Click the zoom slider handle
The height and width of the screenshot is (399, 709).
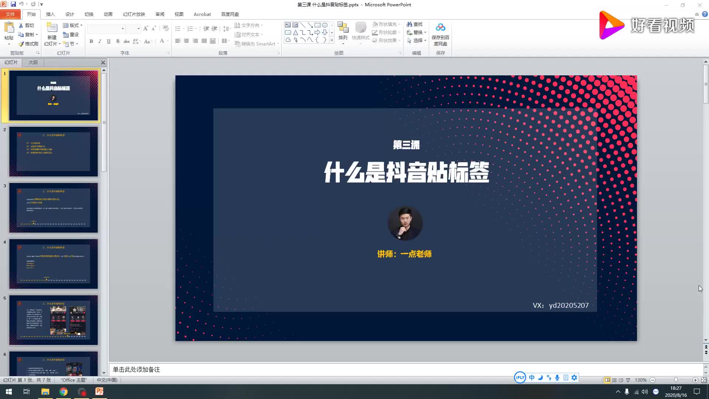coord(676,380)
